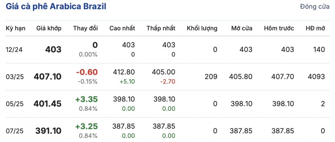The width and height of the screenshot is (335, 142).
Task: Click the green +3.35 change value
Action: pyautogui.click(x=87, y=99)
